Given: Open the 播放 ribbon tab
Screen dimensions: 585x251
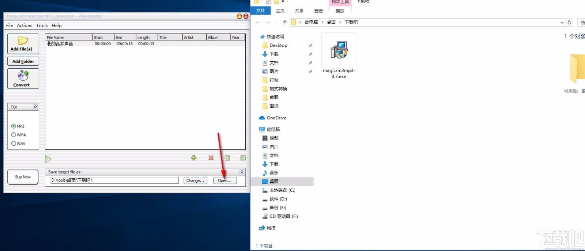Looking at the screenshot, I should 340,11.
